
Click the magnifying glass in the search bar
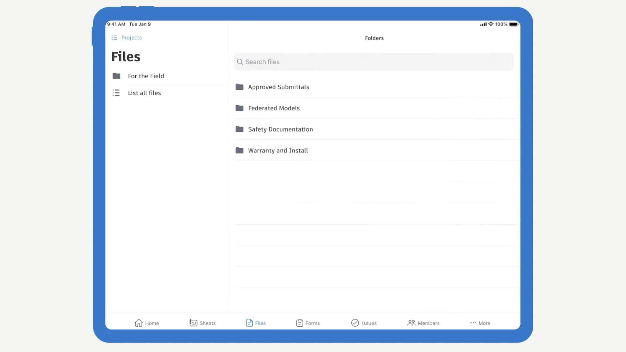(240, 62)
